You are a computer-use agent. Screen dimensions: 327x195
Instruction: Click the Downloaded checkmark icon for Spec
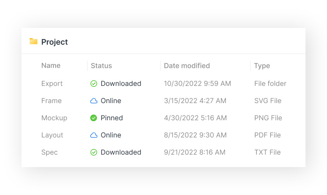point(94,152)
